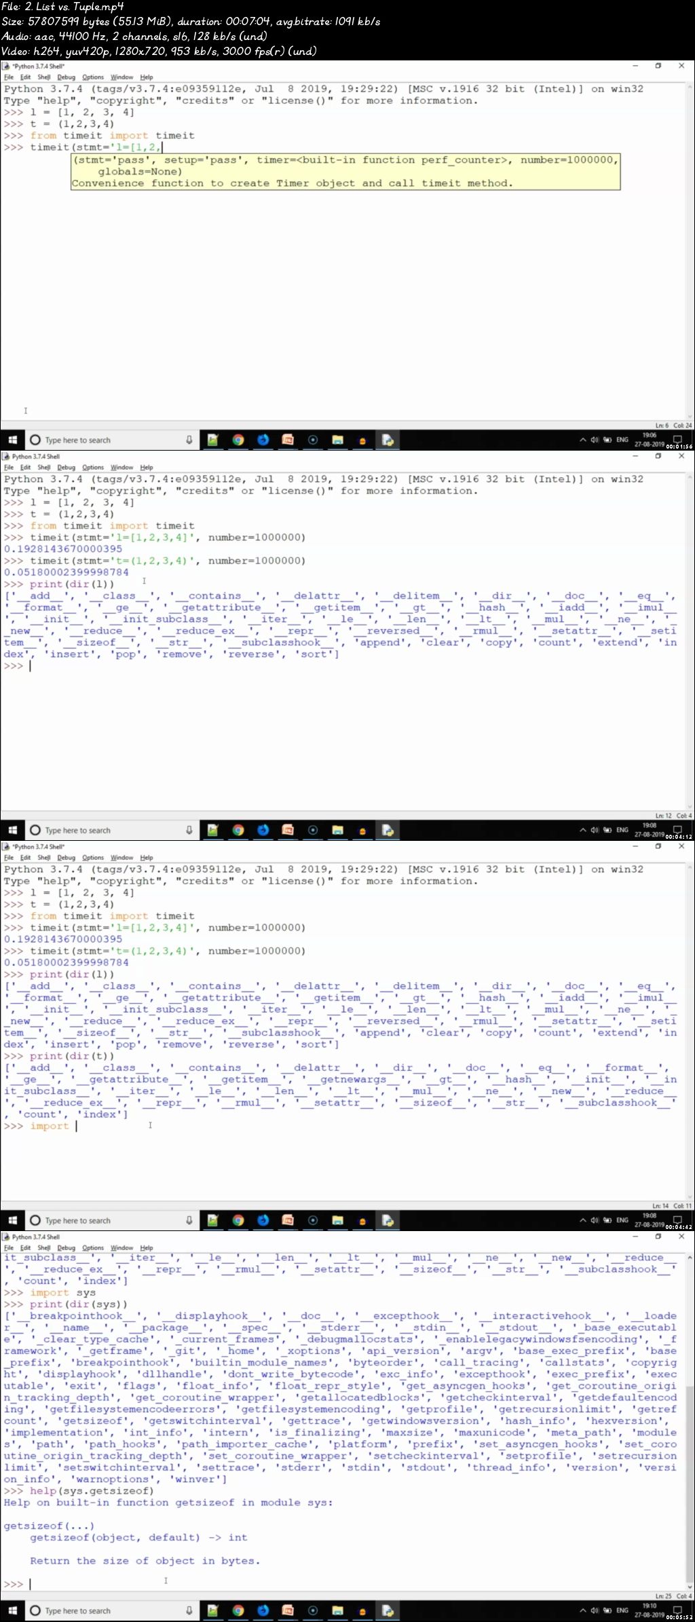The width and height of the screenshot is (695, 1622).
Task: Open the notification center in the 00:01:56 frame
Action: (677, 438)
